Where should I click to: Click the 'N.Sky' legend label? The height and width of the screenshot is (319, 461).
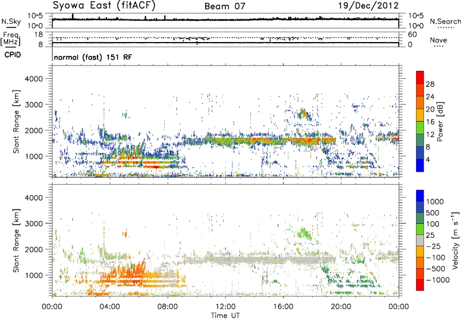[x=11, y=21]
